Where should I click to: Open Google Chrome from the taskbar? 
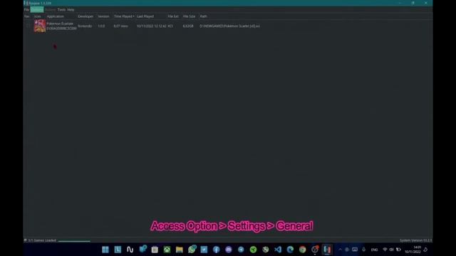pos(302,250)
